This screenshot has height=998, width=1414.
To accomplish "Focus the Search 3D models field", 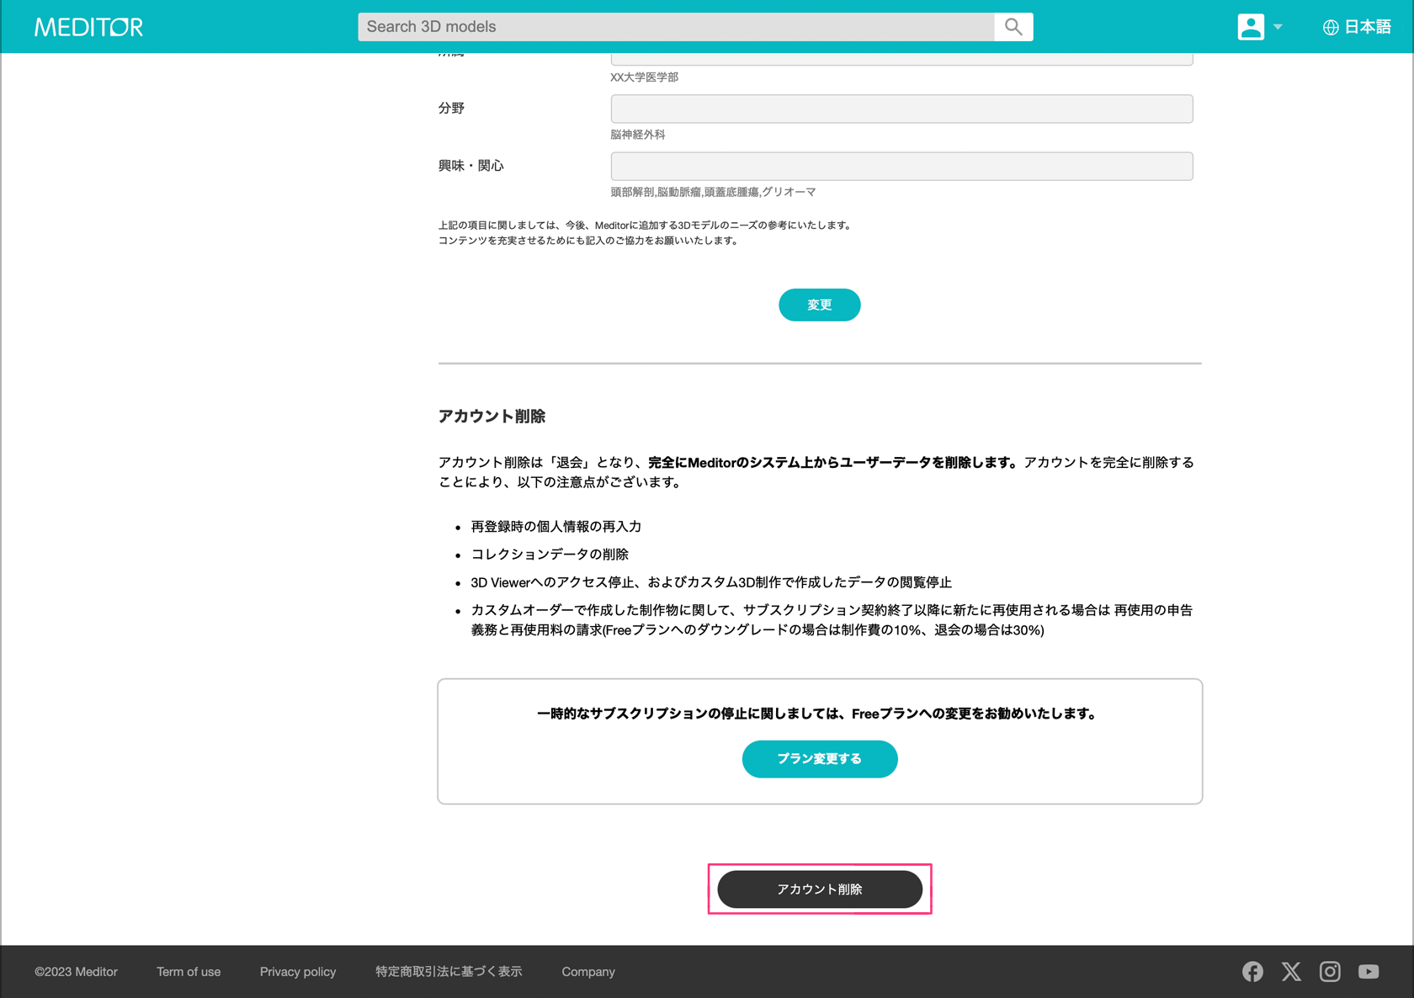I will [x=676, y=27].
